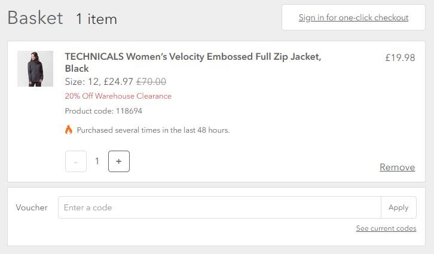This screenshot has width=434, height=254.
Task: Select the quantity value 1
Action: pos(97,161)
